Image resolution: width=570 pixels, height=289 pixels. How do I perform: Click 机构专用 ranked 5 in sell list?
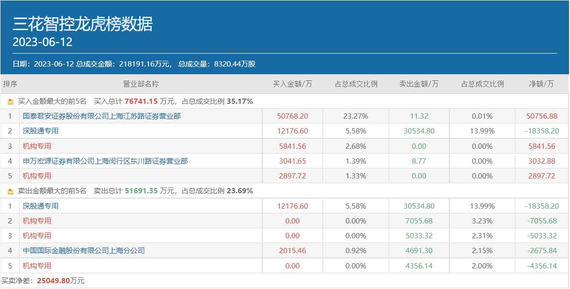(x=37, y=266)
